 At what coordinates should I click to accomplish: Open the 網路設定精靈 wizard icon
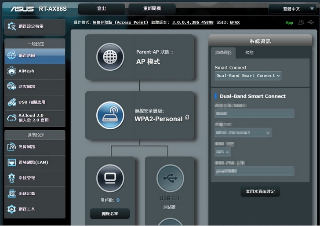click(x=11, y=26)
